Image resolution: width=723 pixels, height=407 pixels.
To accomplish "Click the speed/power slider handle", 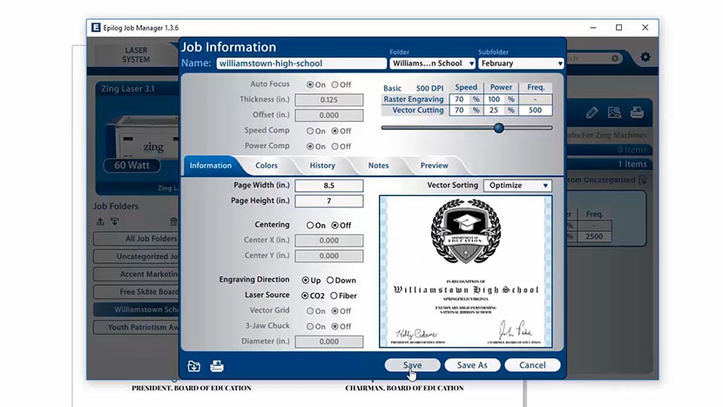I will tap(499, 127).
